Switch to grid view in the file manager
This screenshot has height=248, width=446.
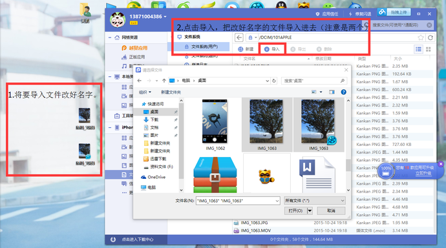[429, 49]
